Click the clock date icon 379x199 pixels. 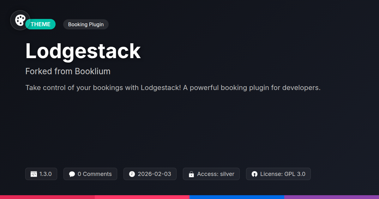(x=132, y=174)
